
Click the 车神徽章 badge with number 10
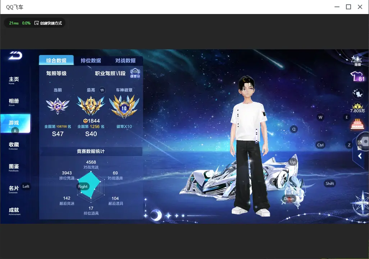tap(124, 107)
